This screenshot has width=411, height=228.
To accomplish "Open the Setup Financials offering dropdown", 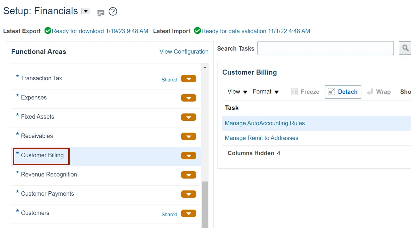I will [86, 11].
